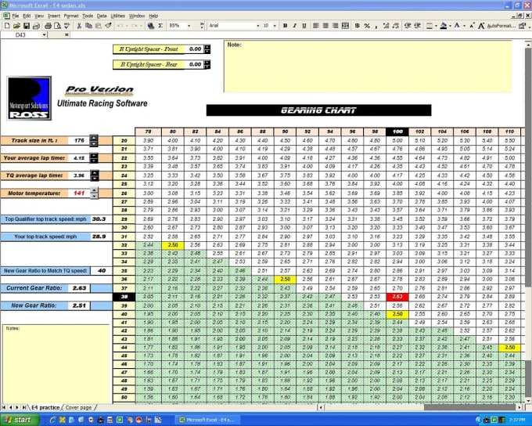Viewport: 532px width, 426px height.
Task: Open the Utilities menu
Action: [117, 16]
